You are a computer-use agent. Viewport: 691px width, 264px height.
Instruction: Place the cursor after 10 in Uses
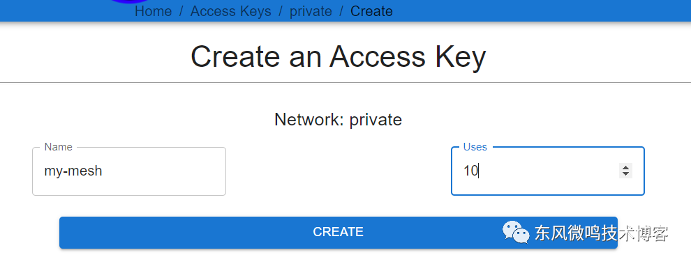click(x=479, y=171)
